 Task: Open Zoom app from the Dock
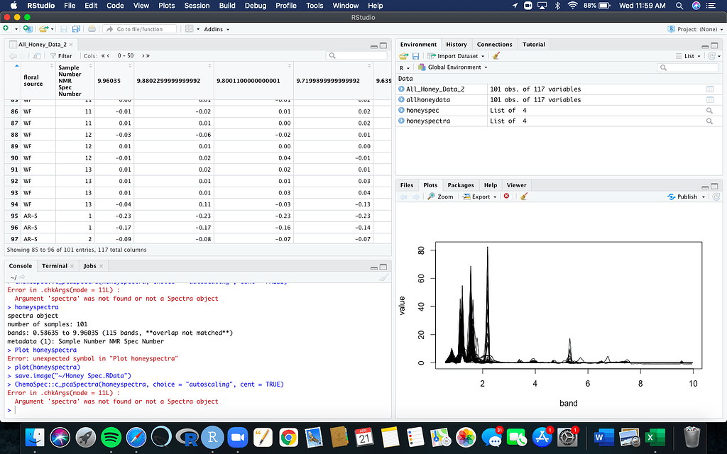237,437
